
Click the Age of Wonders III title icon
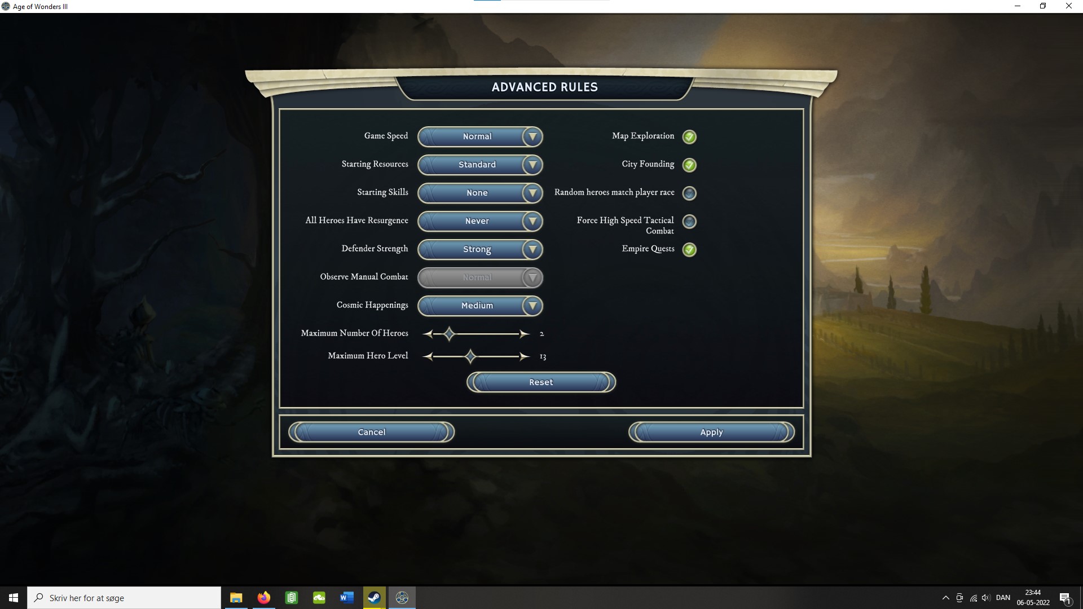[6, 6]
